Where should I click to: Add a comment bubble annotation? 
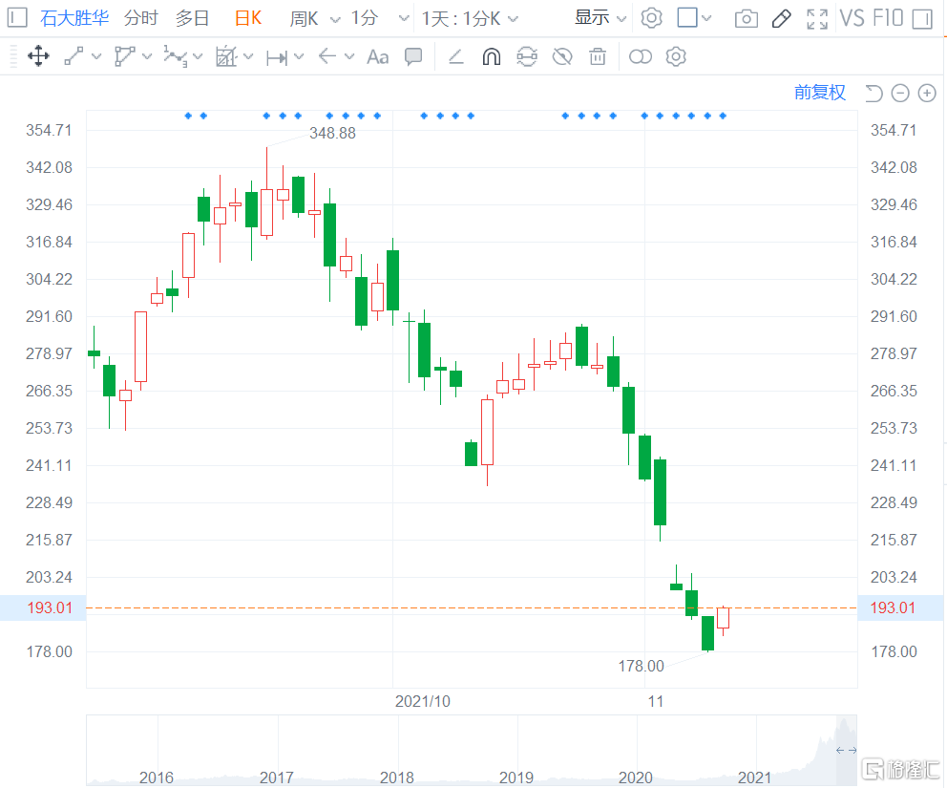click(x=413, y=56)
